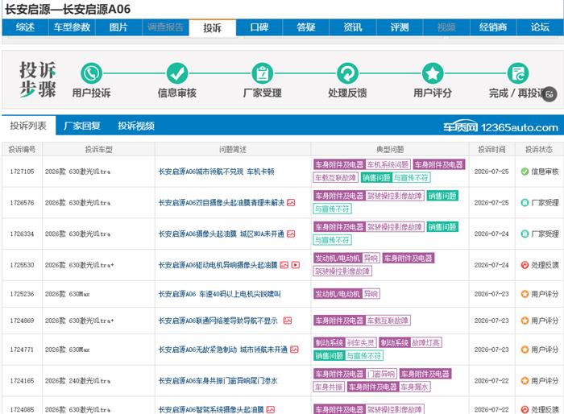Screen dimensions: 564x414
Task: Click the 厂家受理 clipboard step icon
Action: coord(262,73)
